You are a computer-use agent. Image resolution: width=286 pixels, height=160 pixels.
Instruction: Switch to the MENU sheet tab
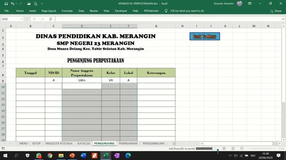(x=24, y=144)
